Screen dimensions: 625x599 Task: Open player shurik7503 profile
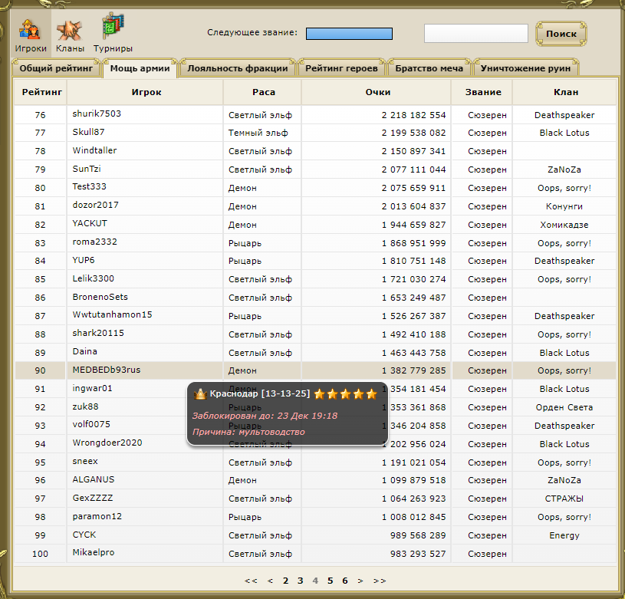97,114
